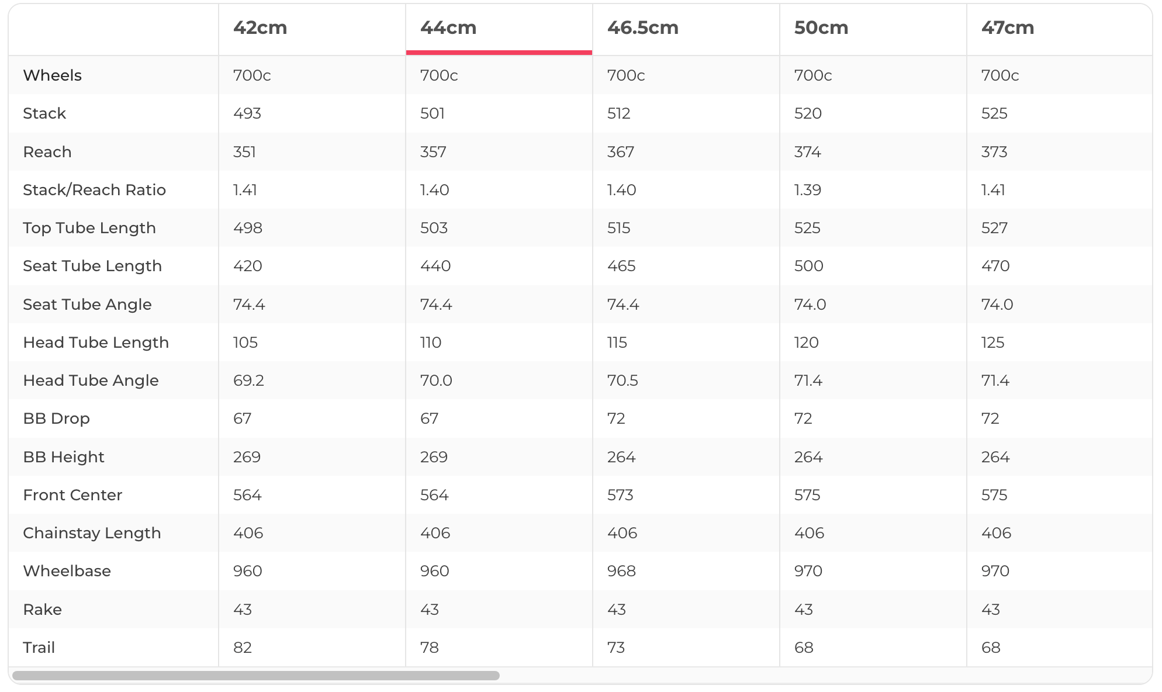Click the Trail row label
Viewport: 1162px width, 692px height.
point(39,648)
